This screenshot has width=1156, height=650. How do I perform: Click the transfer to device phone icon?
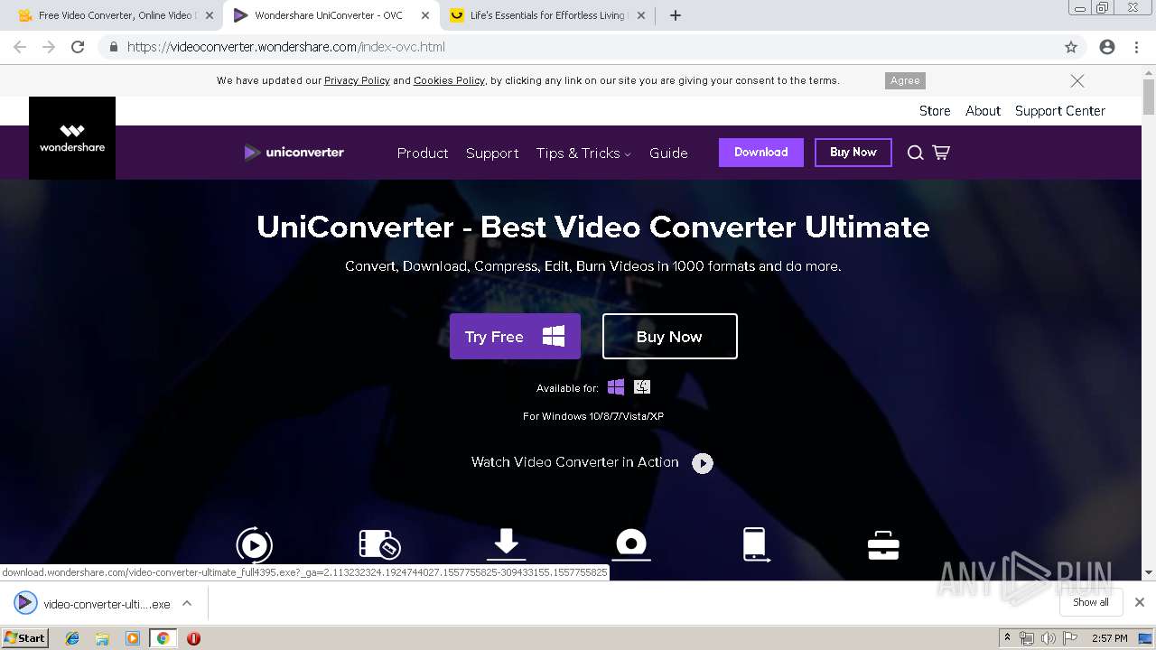pyautogui.click(x=755, y=544)
